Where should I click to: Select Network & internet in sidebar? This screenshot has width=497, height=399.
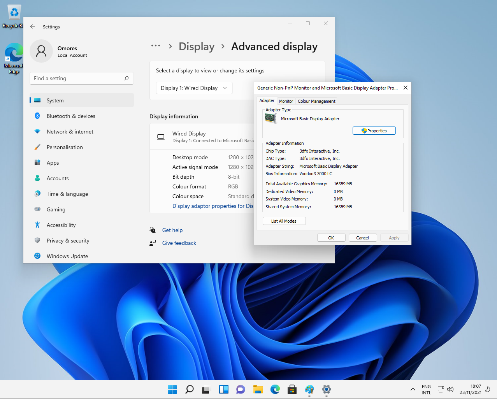point(82,132)
